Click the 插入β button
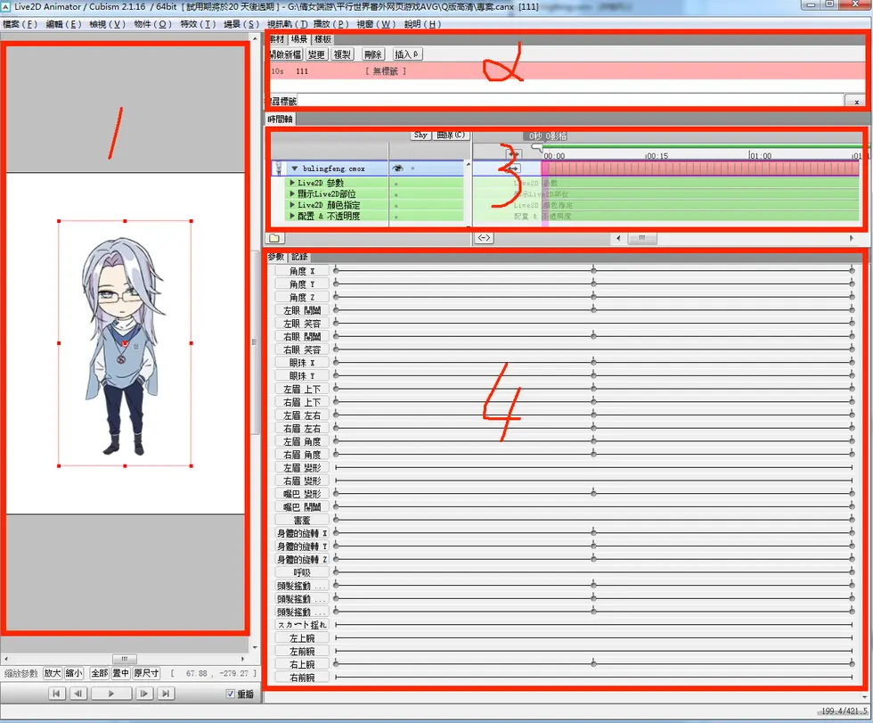The image size is (873, 723). pyautogui.click(x=407, y=54)
